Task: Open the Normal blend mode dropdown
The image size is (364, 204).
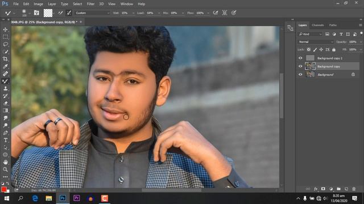Action: click(x=316, y=42)
